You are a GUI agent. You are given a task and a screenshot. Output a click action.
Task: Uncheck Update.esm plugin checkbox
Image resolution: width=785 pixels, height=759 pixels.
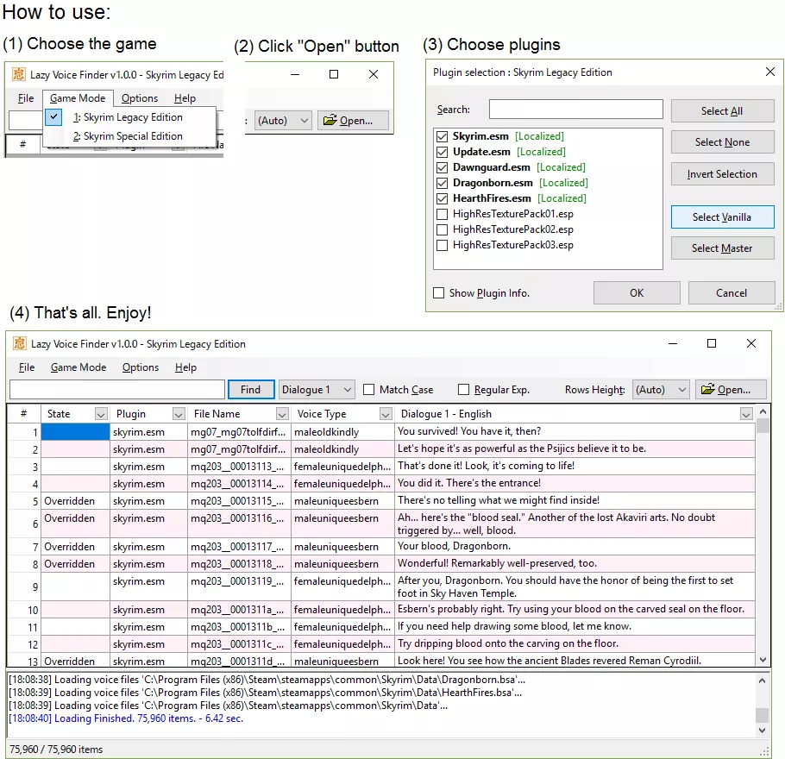pyautogui.click(x=442, y=152)
